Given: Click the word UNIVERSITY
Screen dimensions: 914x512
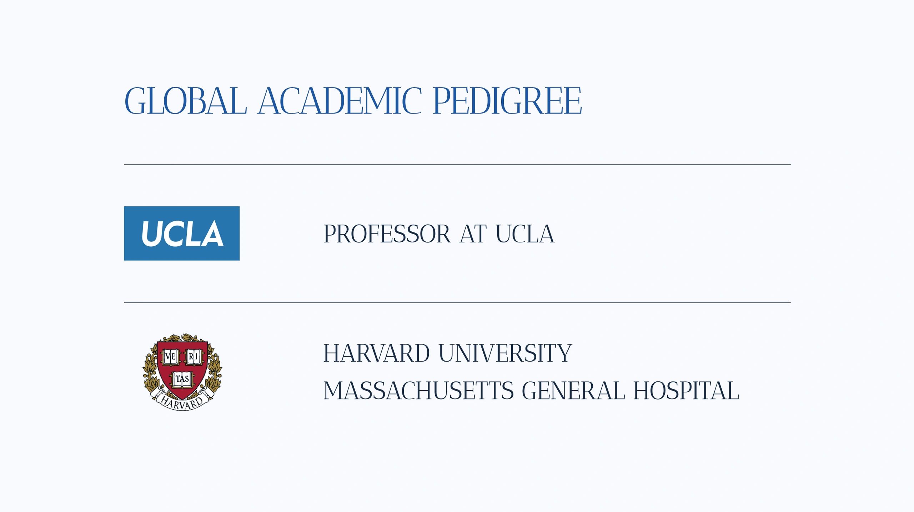Looking at the screenshot, I should [505, 353].
